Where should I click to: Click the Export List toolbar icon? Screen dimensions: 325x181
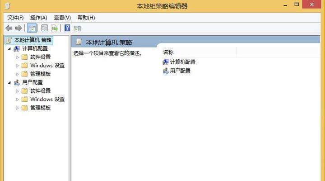pos(54,28)
